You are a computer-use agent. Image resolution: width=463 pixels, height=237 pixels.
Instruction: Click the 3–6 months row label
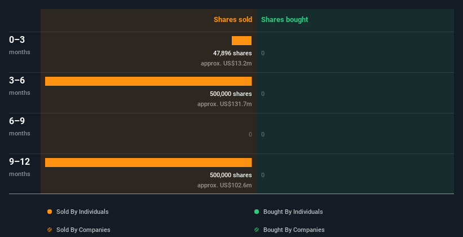click(20, 86)
